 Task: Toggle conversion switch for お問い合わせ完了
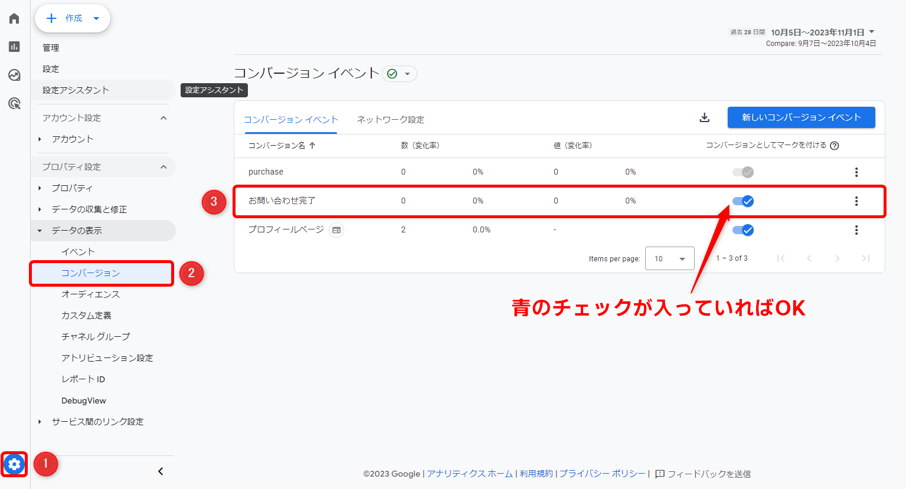pos(743,201)
